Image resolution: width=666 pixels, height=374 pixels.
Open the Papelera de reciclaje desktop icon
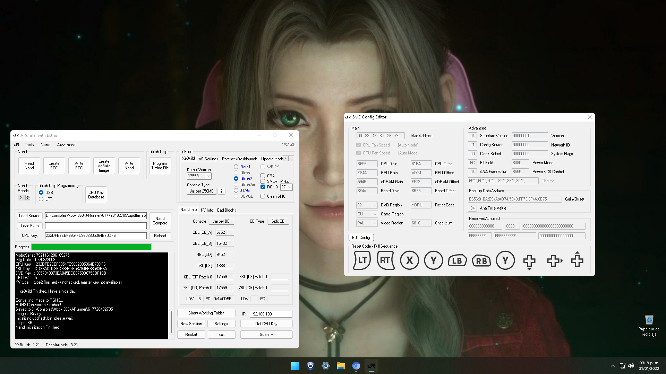(649, 325)
